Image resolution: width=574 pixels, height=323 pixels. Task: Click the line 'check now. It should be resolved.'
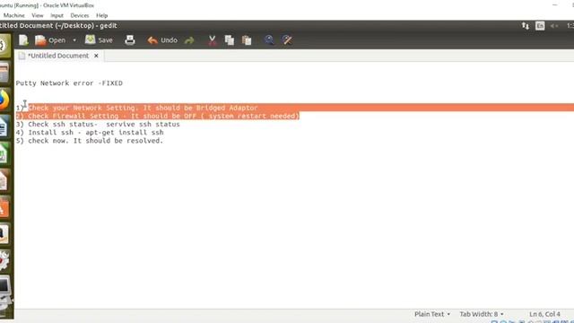[x=90, y=141]
